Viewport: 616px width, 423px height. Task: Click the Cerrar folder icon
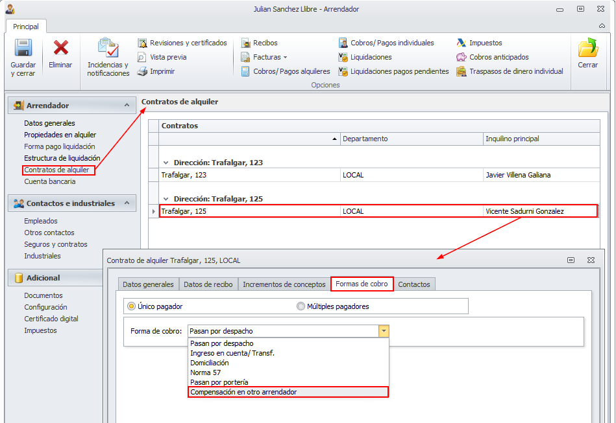click(587, 47)
